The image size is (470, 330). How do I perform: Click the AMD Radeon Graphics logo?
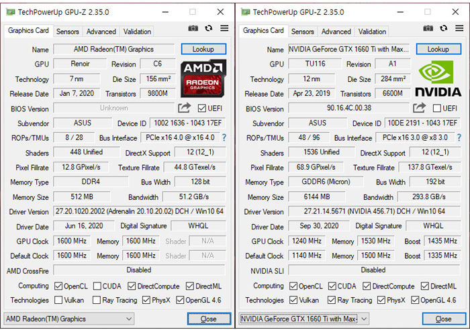(203, 78)
